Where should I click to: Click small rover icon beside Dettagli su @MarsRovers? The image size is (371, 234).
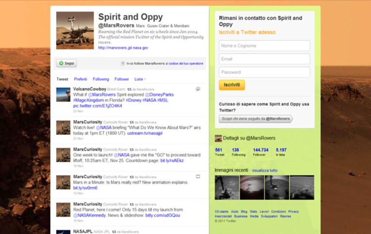[x=218, y=139]
